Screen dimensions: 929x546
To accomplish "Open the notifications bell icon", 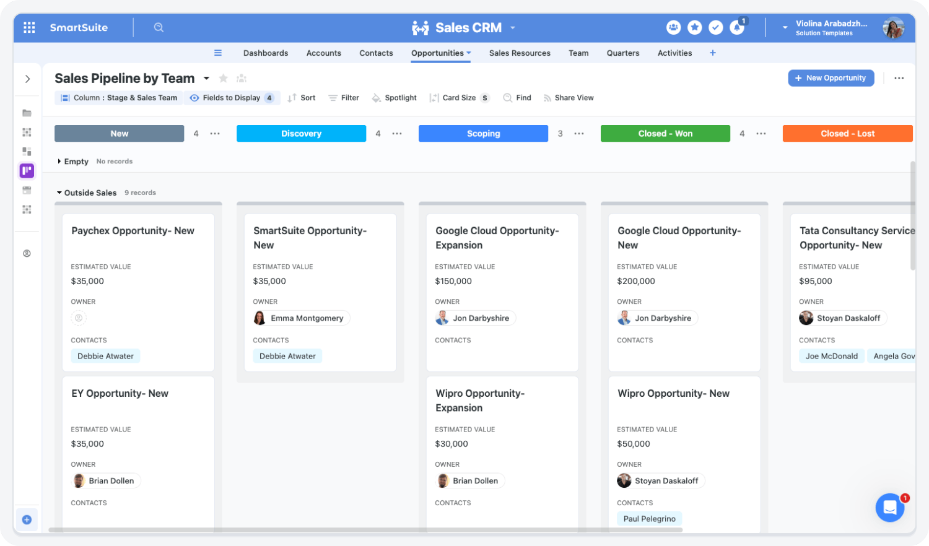I will 737,27.
